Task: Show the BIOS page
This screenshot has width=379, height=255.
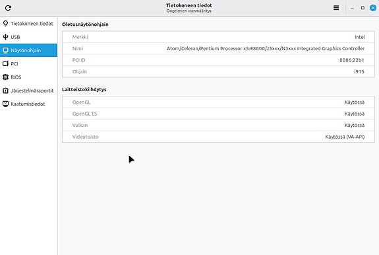Action: [28, 77]
